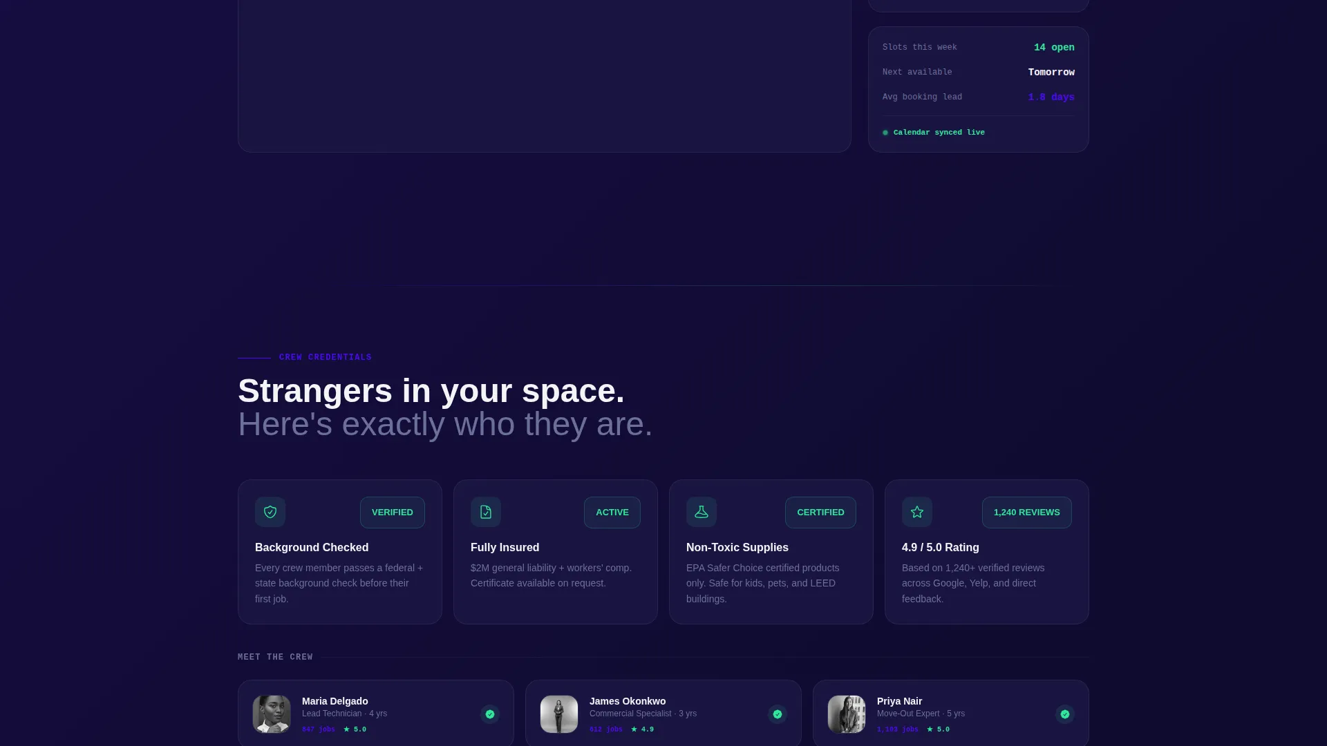This screenshot has width=1327, height=746.
Task: Click Maria Delgado's verified check badge
Action: pyautogui.click(x=490, y=714)
